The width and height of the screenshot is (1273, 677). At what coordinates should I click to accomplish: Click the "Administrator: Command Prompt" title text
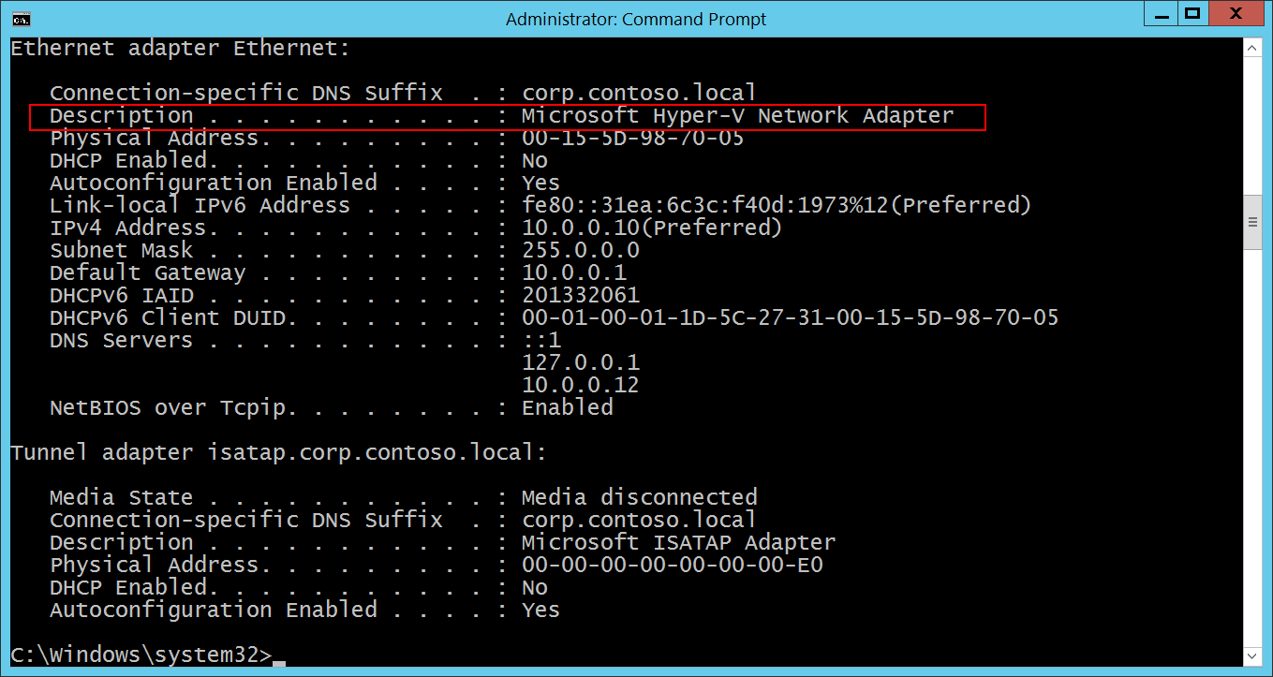click(x=635, y=19)
